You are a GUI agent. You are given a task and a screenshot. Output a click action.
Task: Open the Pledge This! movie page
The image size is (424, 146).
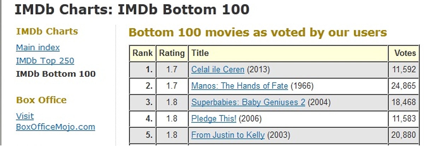pos(213,119)
